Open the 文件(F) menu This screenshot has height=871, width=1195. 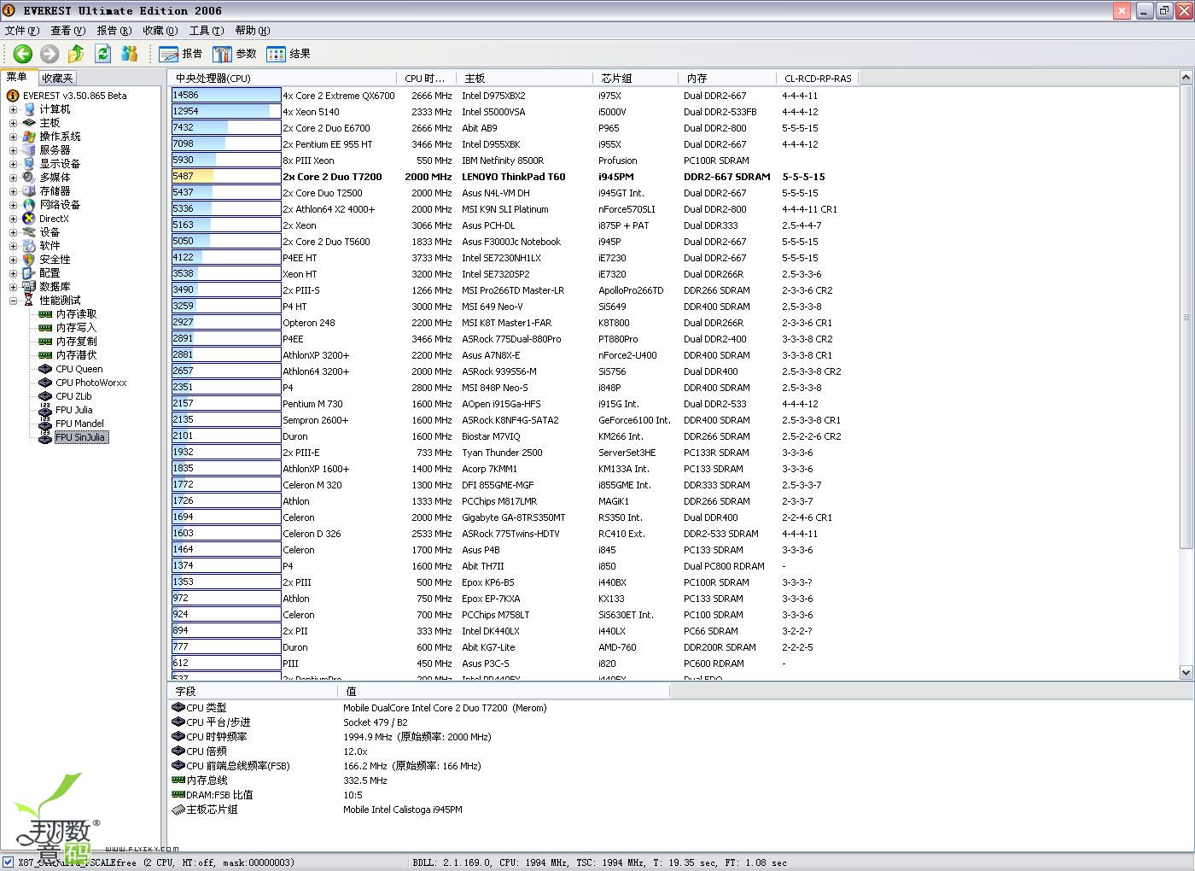[22, 31]
